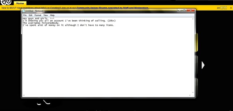Image resolution: width=233 pixels, height=111 pixels.
Task: Click Notepad horizontal scrollbar right arrow
Action: point(190,95)
